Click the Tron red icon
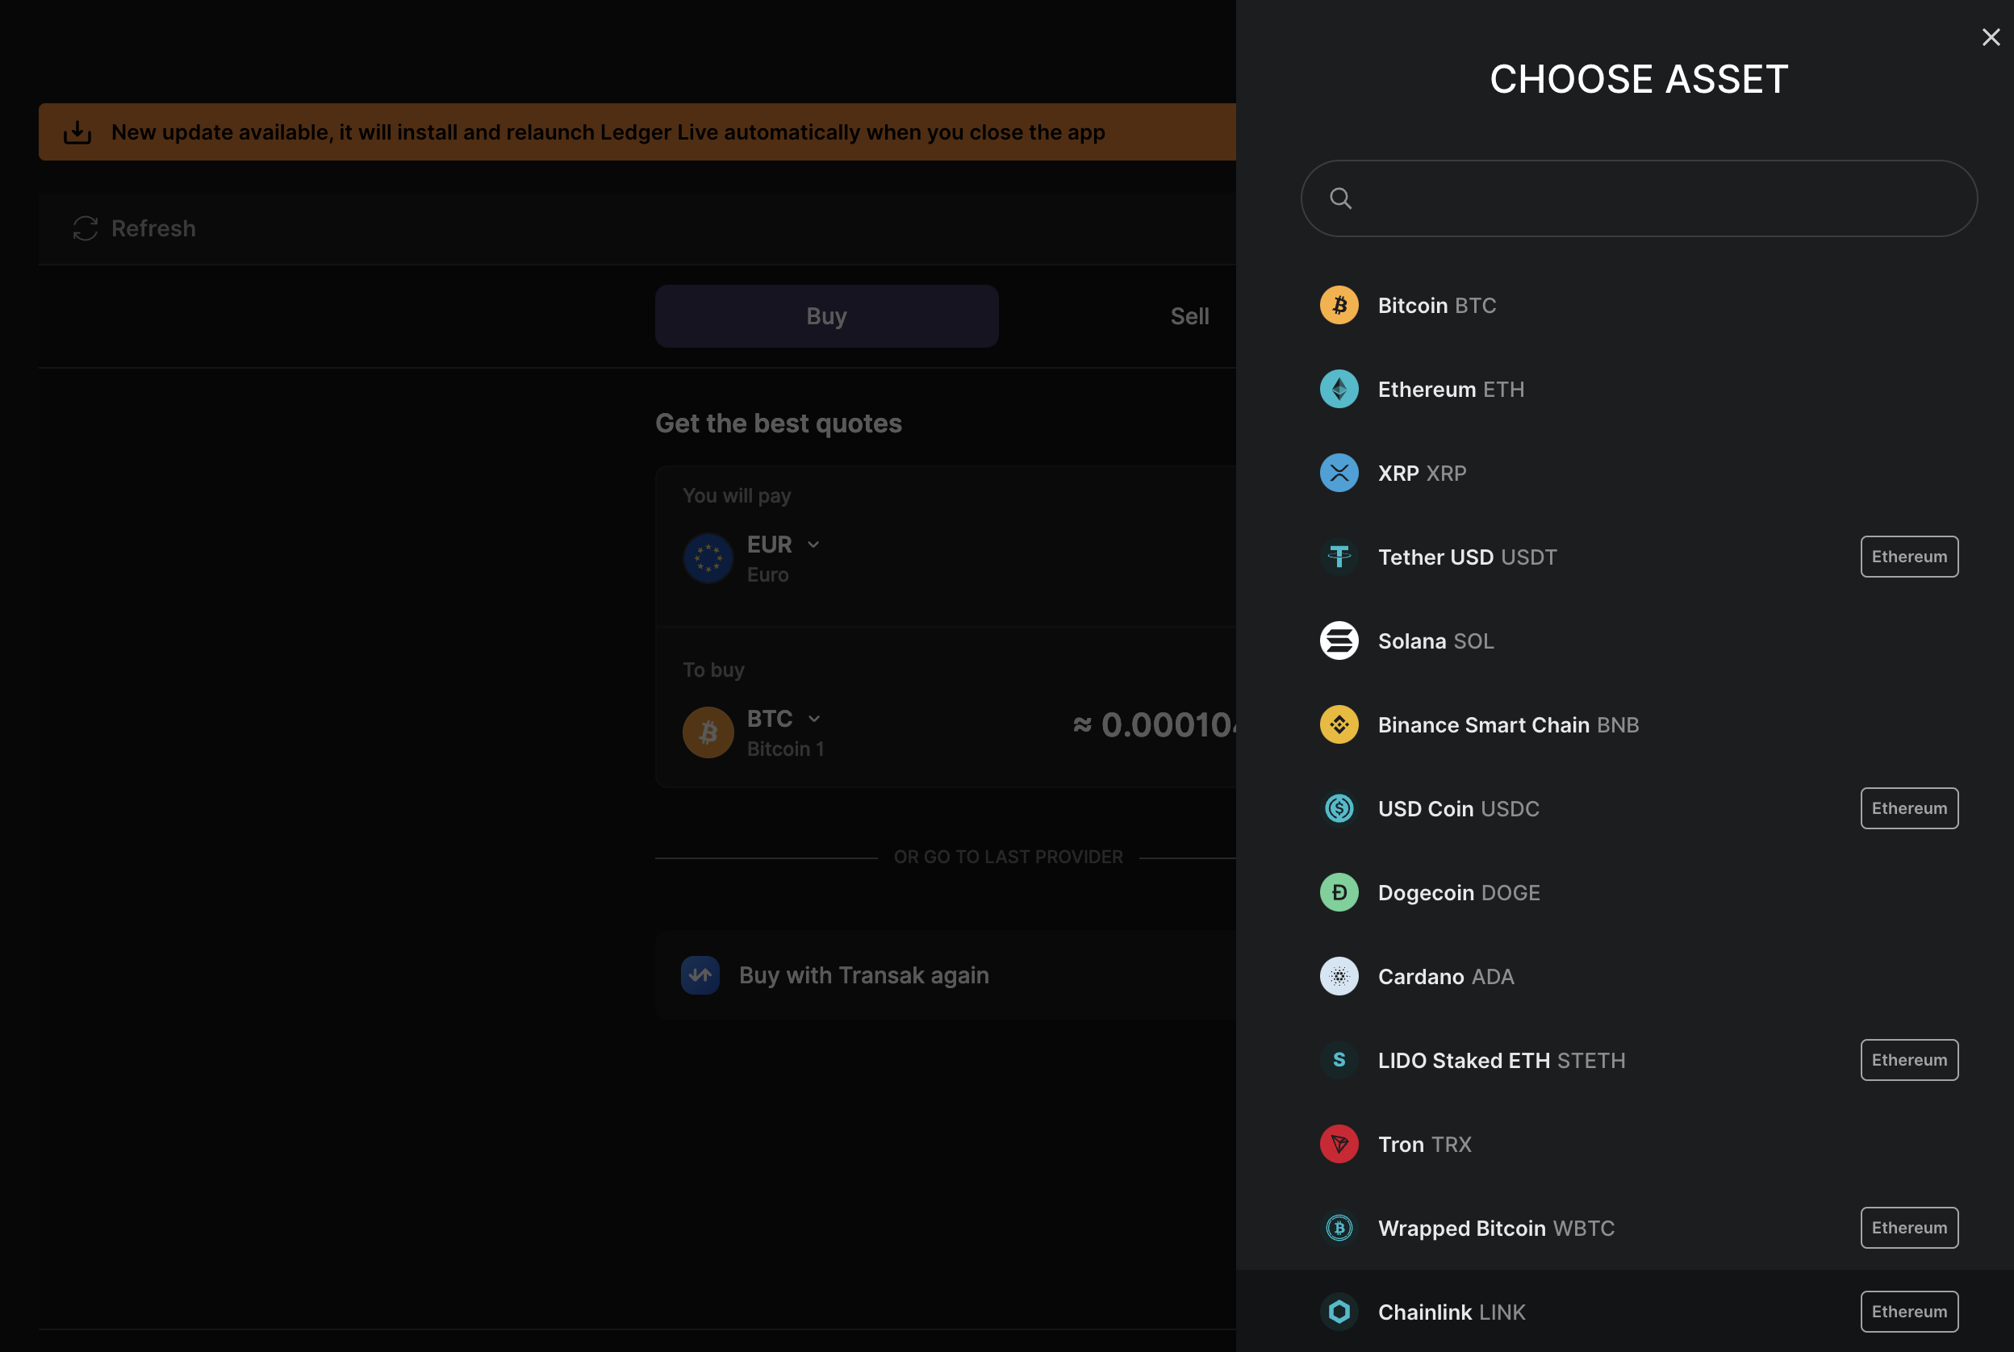This screenshot has height=1352, width=2014. tap(1339, 1144)
